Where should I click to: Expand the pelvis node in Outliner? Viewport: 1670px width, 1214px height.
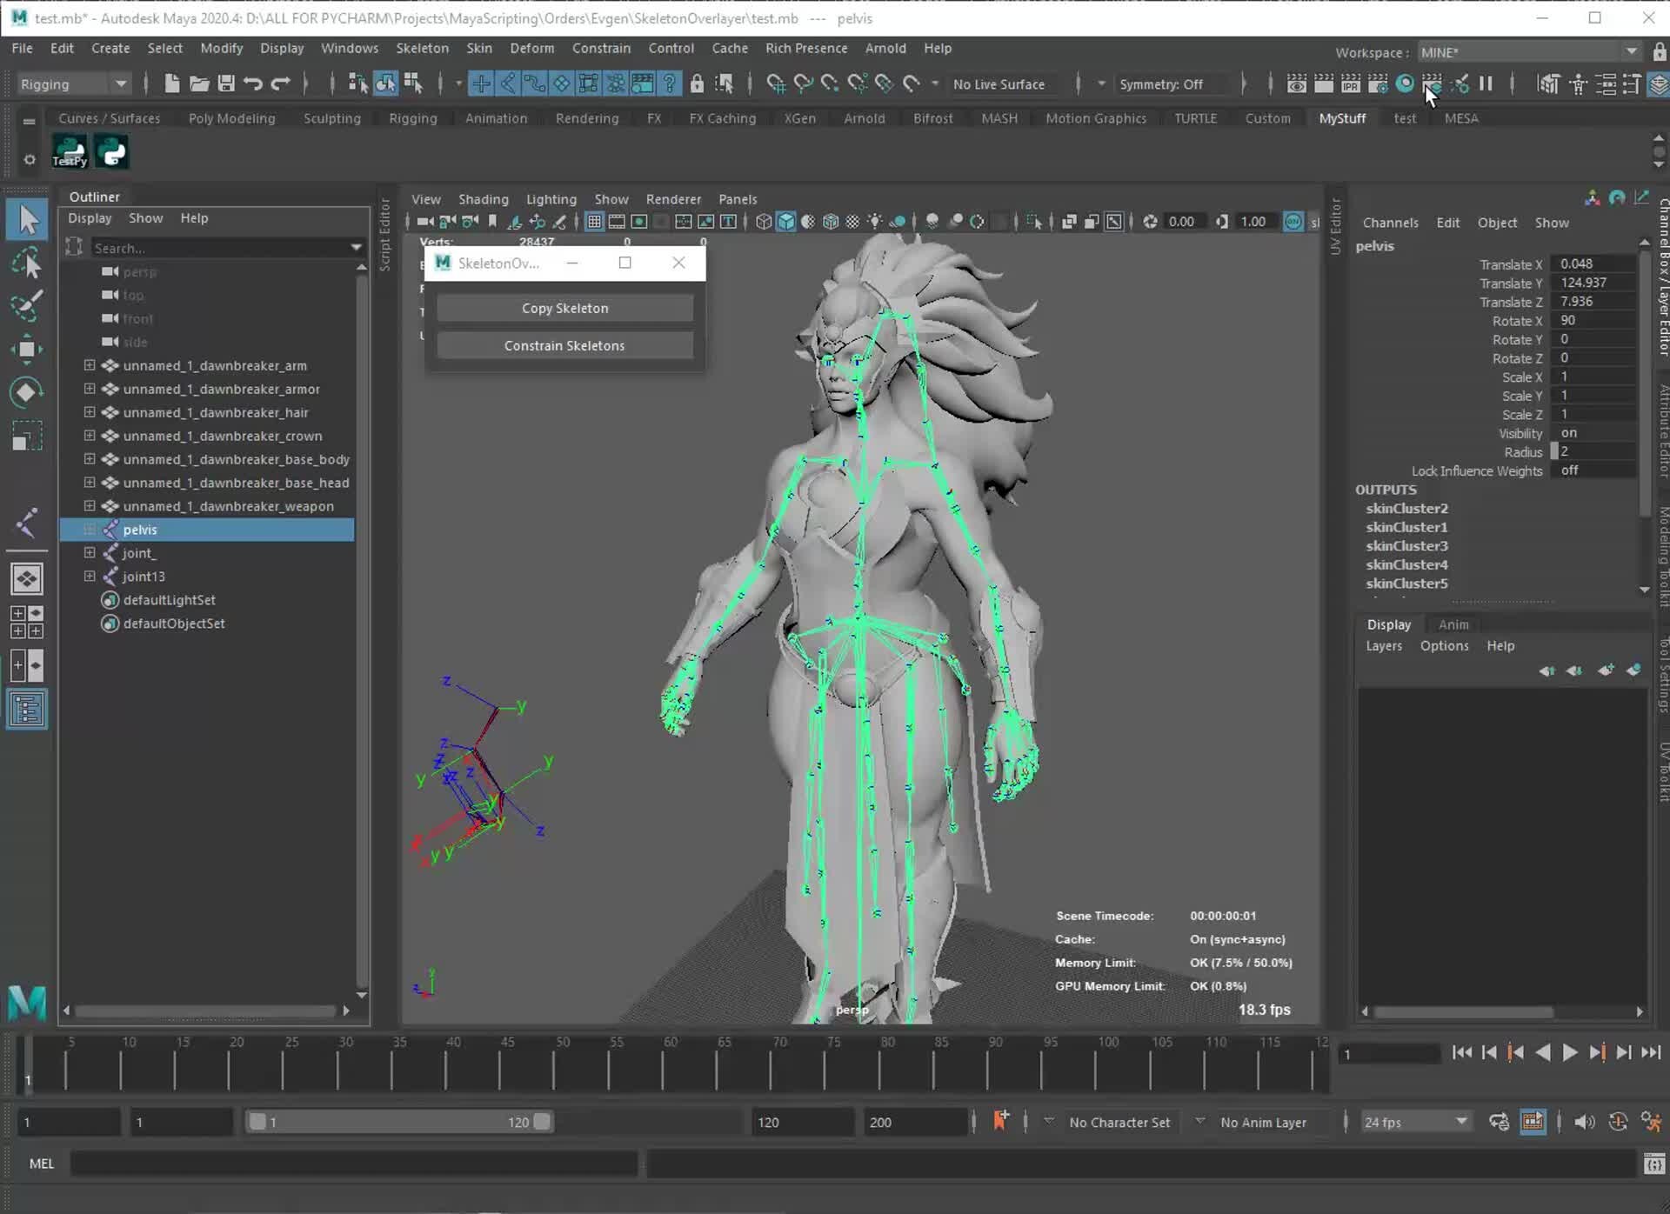pyautogui.click(x=90, y=529)
